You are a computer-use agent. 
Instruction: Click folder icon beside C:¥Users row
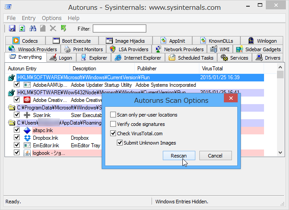[x=12, y=123]
